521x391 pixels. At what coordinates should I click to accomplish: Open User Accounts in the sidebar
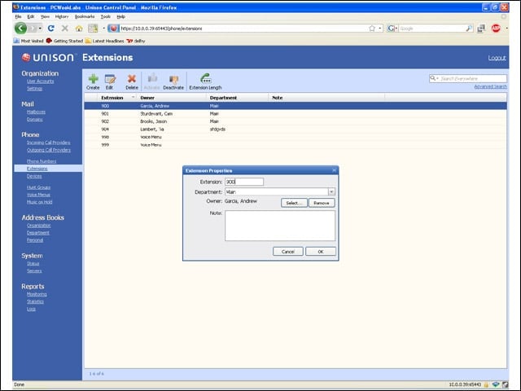[x=40, y=81]
